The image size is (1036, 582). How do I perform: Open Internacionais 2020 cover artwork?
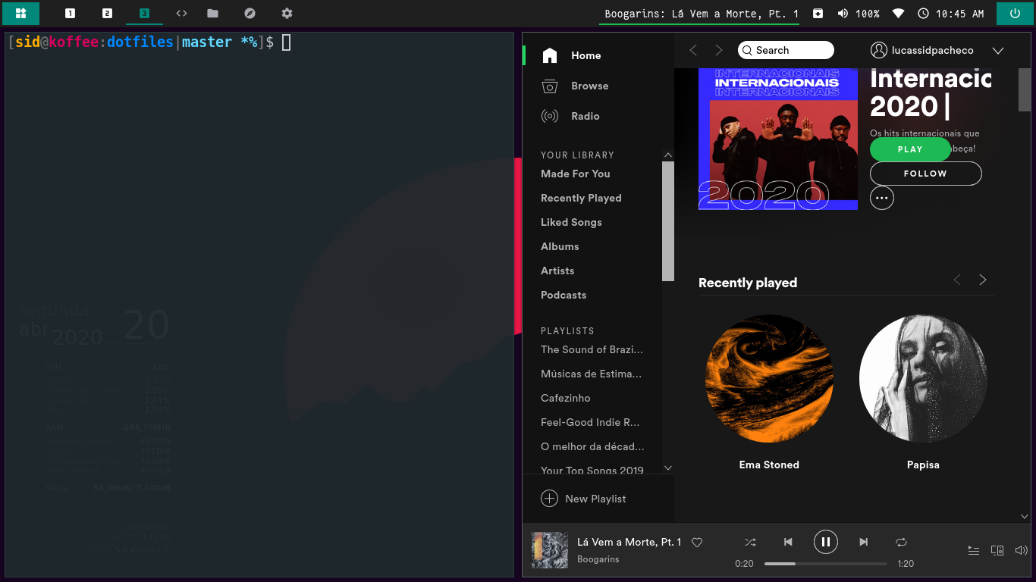(x=778, y=139)
